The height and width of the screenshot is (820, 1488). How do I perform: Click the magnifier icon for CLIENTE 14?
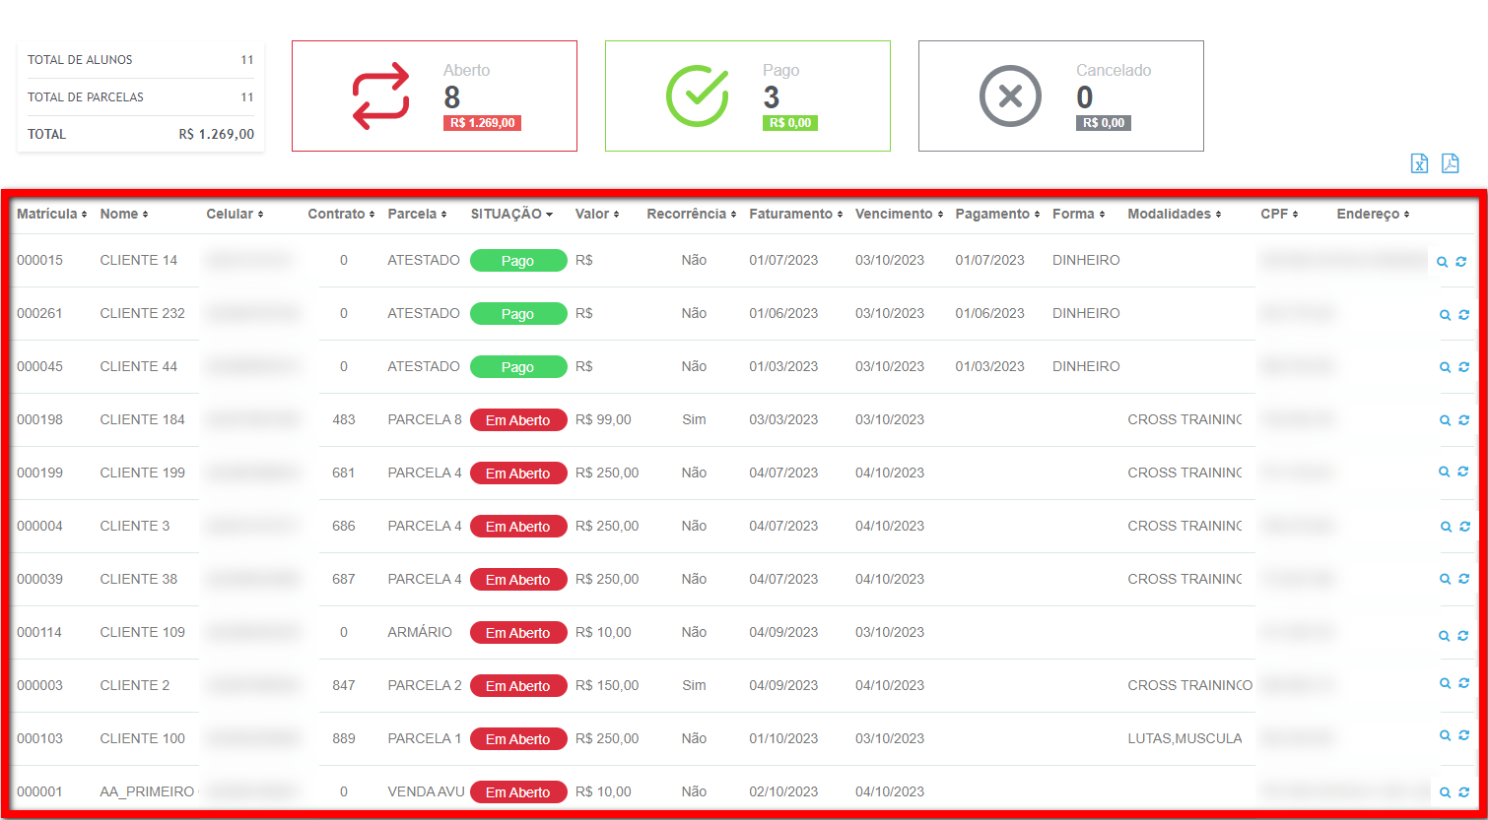pos(1444,262)
